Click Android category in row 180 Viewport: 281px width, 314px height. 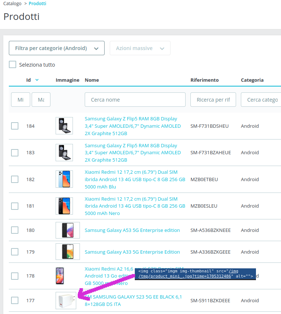250,230
